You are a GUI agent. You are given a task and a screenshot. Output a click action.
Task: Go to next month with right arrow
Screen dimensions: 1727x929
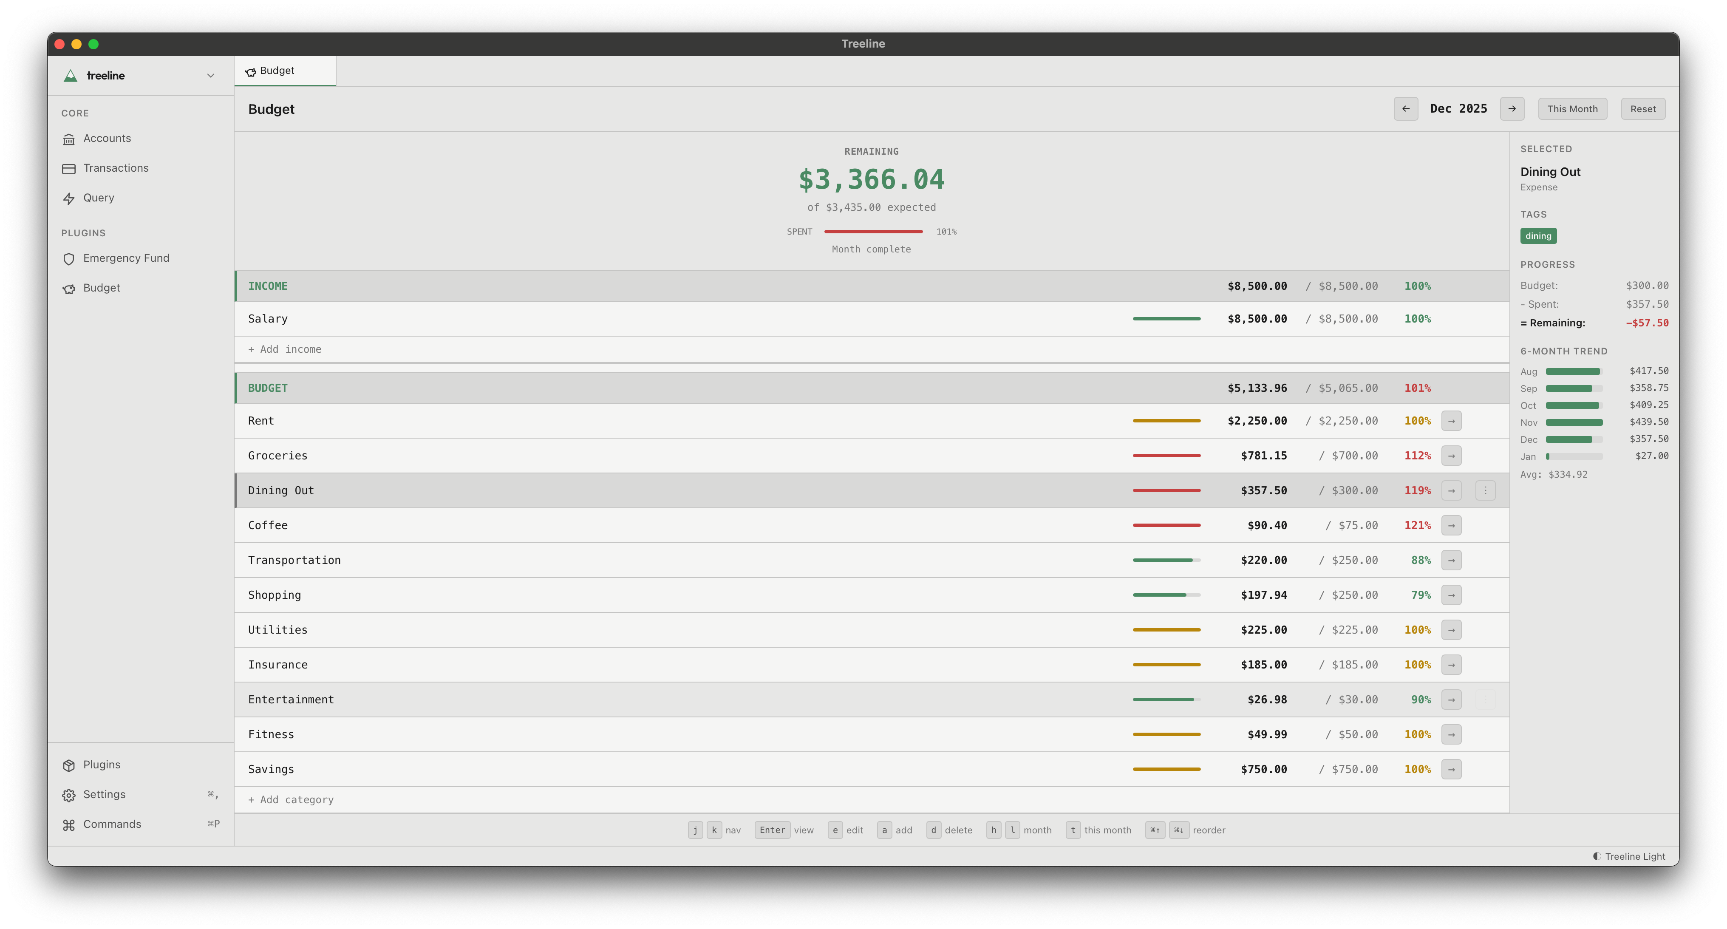point(1512,109)
